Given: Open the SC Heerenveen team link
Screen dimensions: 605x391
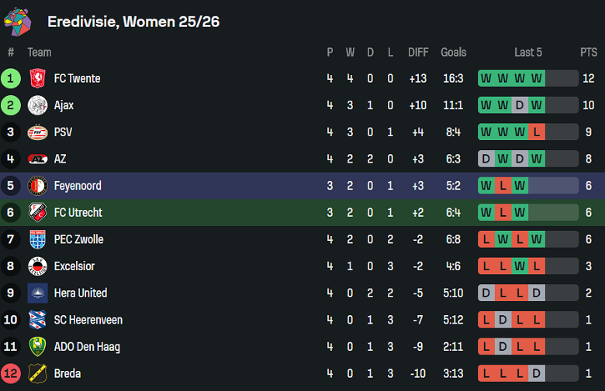Looking at the screenshot, I should pyautogui.click(x=88, y=320).
